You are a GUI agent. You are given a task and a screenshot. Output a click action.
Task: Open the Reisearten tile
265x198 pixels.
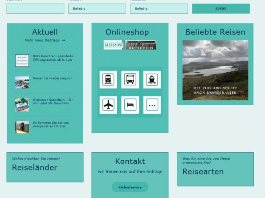[x=215, y=169]
